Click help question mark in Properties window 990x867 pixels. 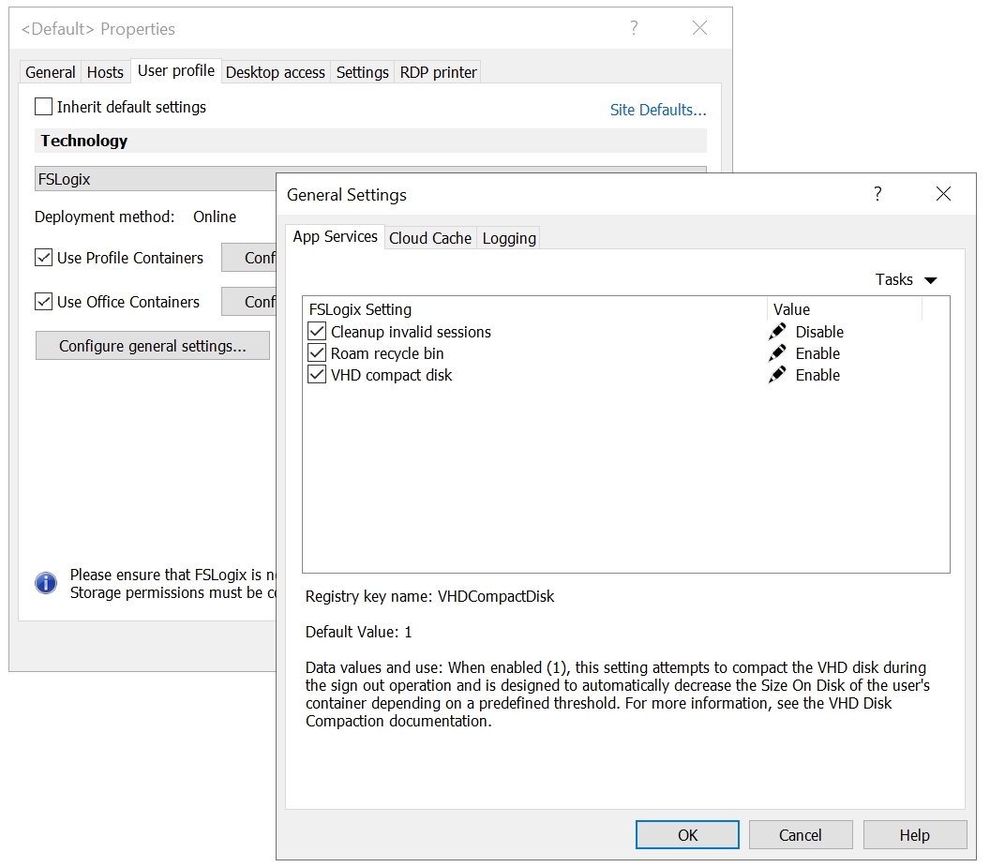point(634,28)
